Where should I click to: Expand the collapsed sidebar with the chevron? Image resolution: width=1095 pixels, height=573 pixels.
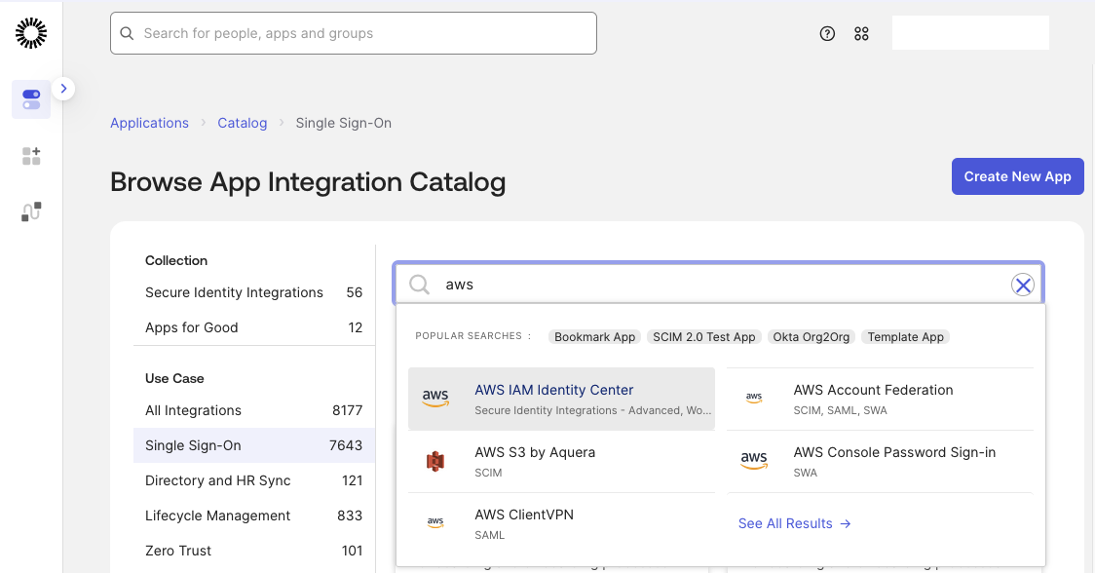pyautogui.click(x=63, y=88)
